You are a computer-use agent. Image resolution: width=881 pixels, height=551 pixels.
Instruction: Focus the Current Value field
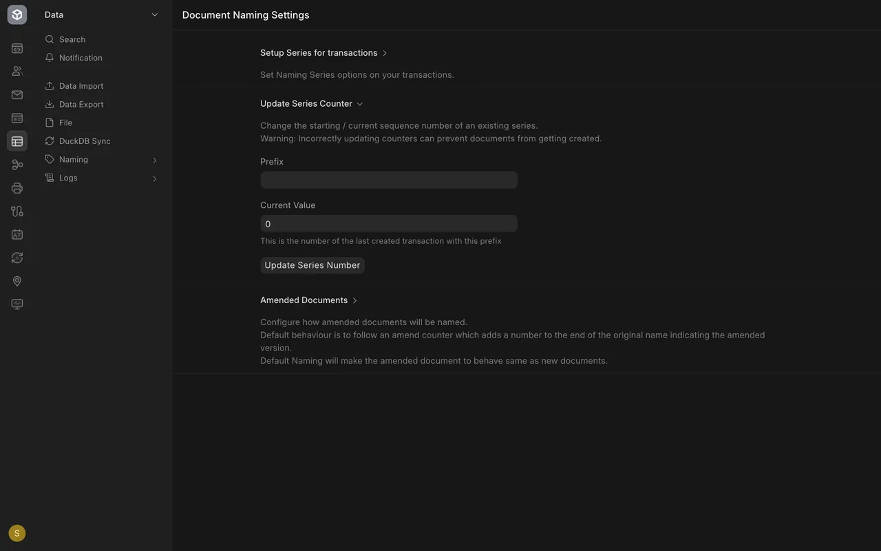click(389, 224)
